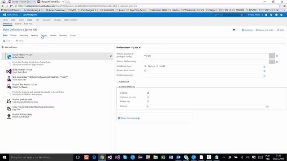Browse for NuGet.config with ellipsis button

[272, 62]
